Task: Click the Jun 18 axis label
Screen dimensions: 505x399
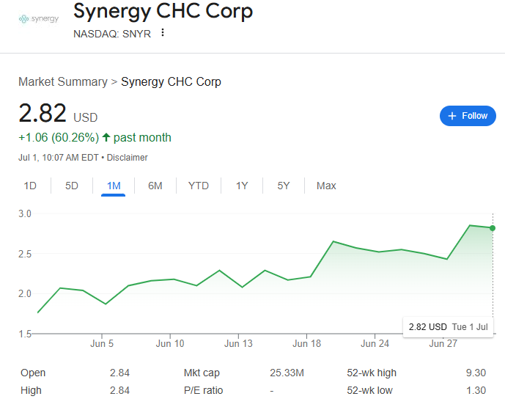Action: [306, 343]
